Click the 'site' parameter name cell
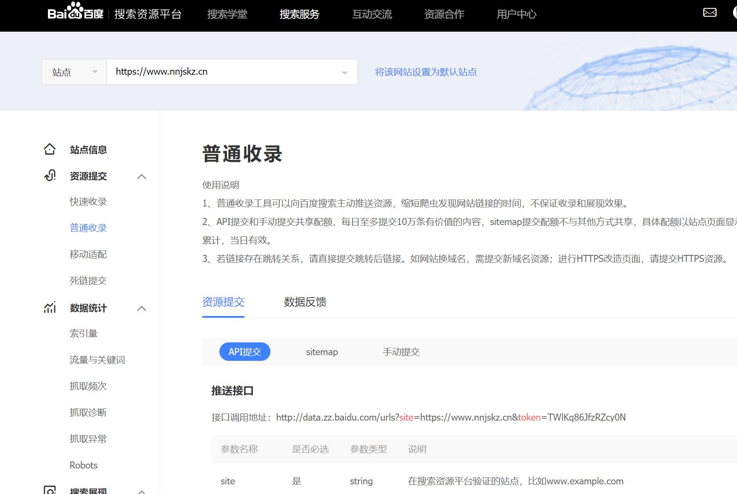 point(228,481)
